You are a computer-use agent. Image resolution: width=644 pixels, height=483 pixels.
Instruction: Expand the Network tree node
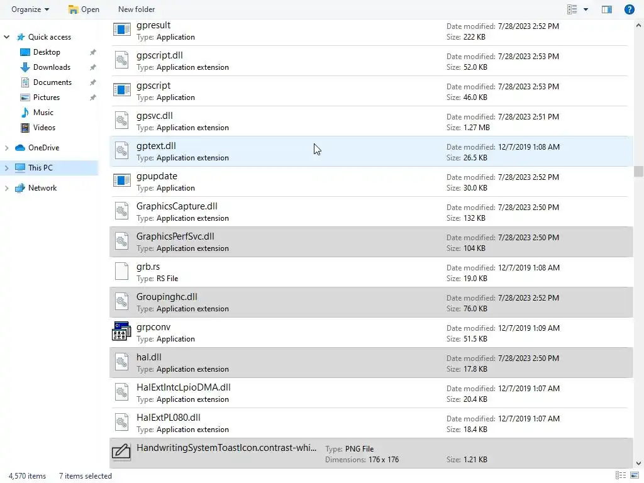(x=7, y=188)
